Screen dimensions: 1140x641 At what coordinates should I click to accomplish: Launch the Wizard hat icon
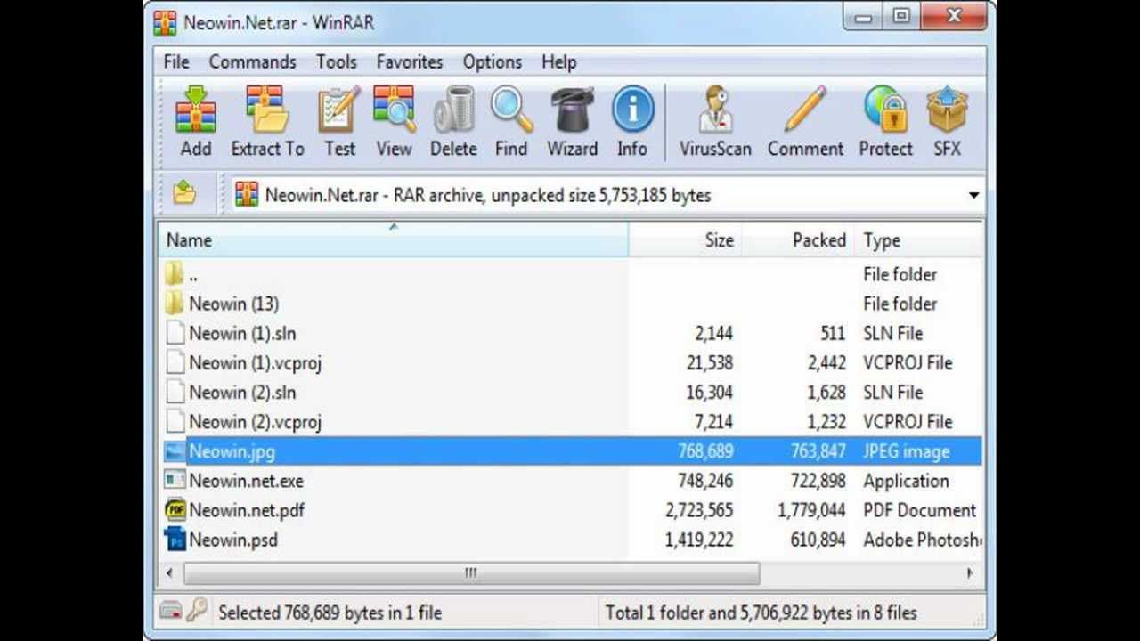(572, 111)
